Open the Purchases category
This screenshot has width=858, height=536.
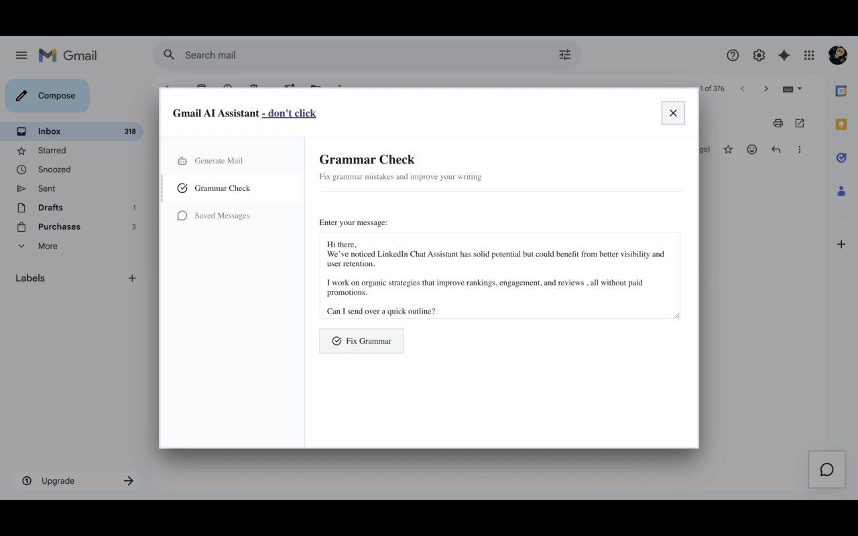pos(71,226)
